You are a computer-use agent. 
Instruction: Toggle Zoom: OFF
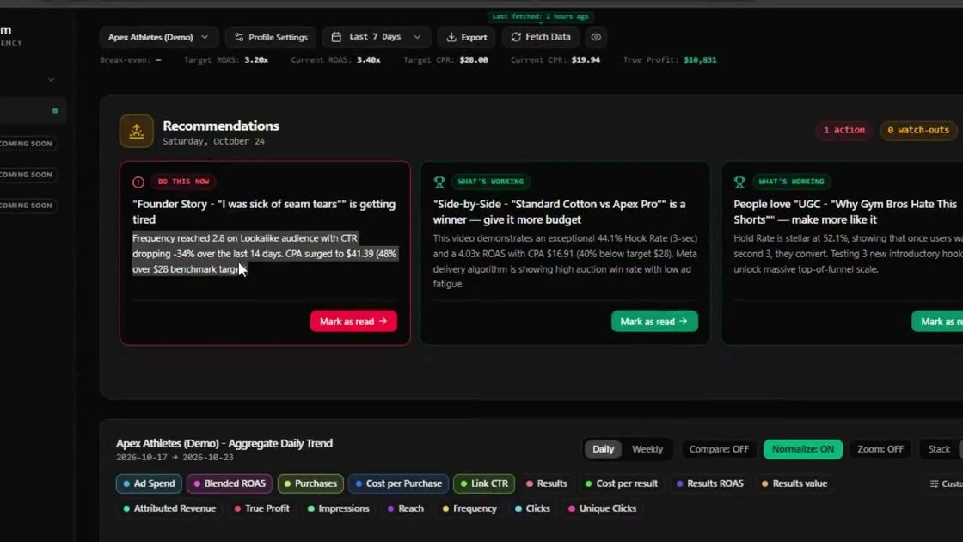pos(880,449)
